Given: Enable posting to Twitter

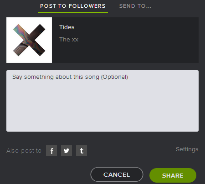Looking at the screenshot, I should [67, 151].
